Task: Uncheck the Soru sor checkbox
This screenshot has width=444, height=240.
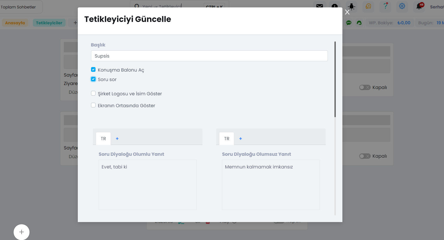Action: 93,79
